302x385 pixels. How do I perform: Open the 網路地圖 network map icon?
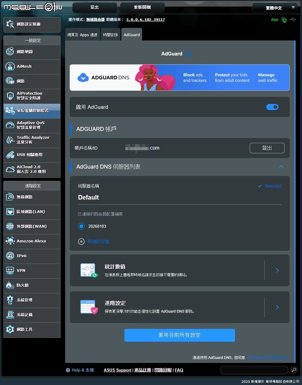click(x=10, y=52)
